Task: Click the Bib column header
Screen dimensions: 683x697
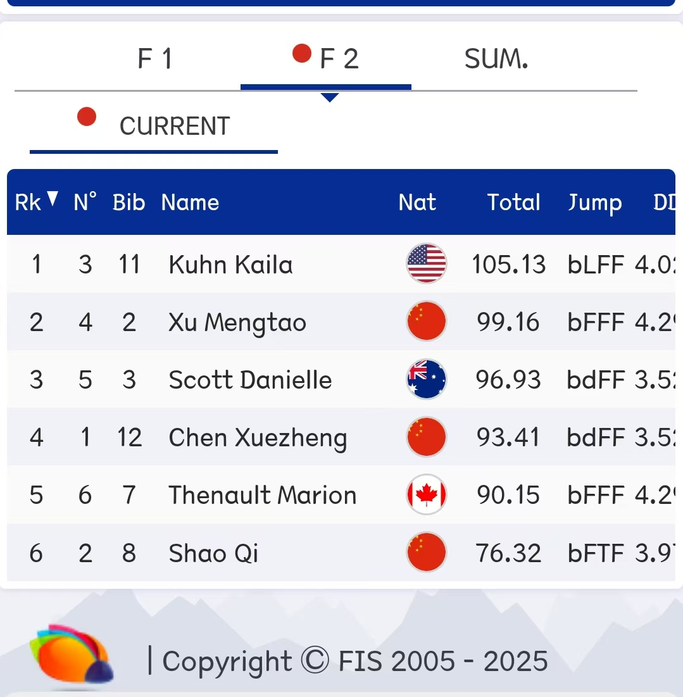Action: 128,203
